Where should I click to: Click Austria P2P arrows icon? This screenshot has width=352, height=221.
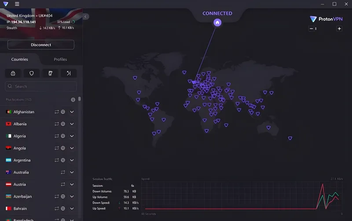(63, 185)
